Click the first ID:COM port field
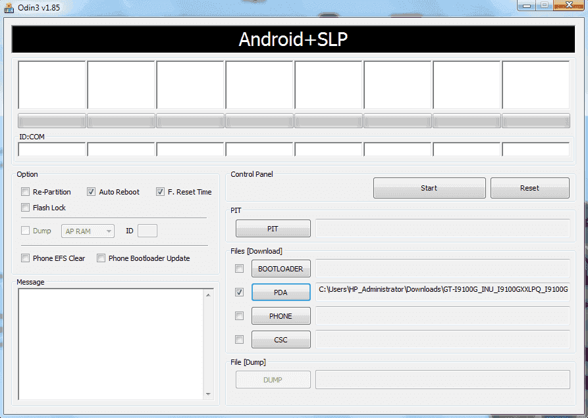The height and width of the screenshot is (418, 588). (x=52, y=149)
